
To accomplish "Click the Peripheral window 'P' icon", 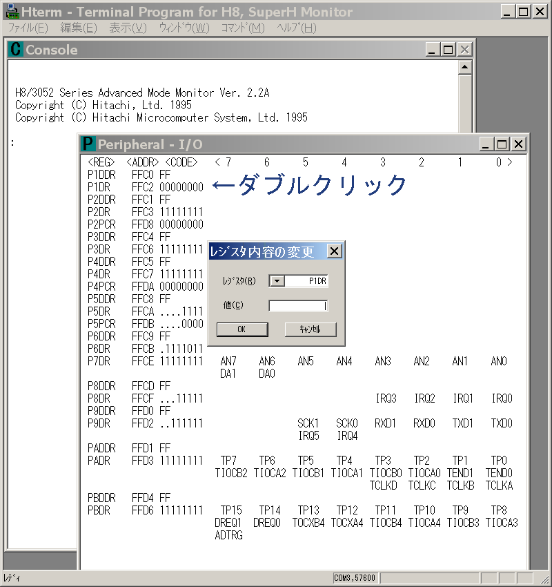I will click(x=88, y=144).
